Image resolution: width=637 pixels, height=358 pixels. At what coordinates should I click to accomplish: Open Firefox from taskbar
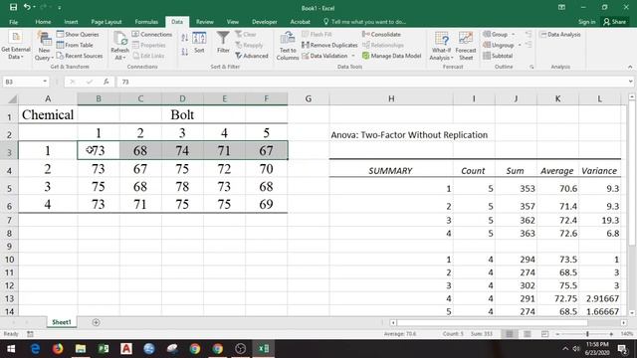coord(58,349)
